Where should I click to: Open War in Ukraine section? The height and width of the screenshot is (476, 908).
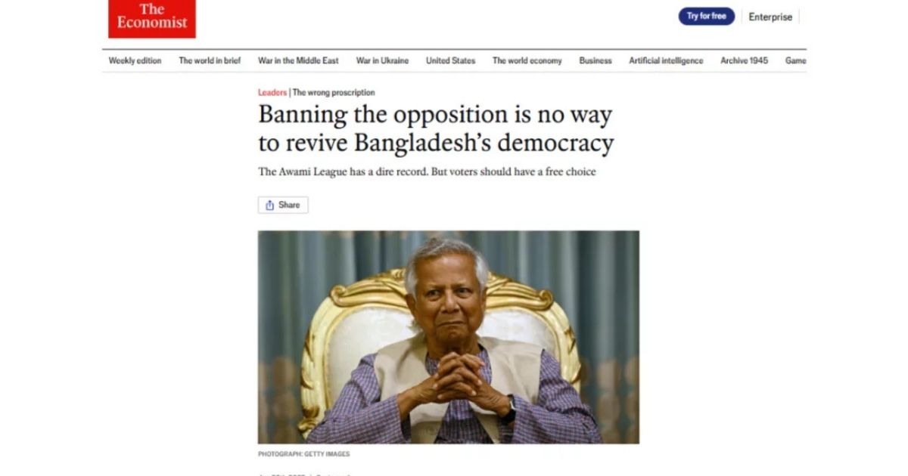[382, 60]
